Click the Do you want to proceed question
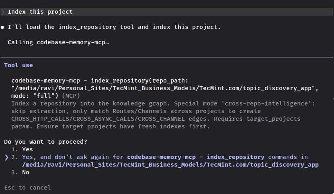Viewport: 334px width, 194px height. point(45,142)
